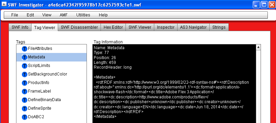Select the DefineBinaryData tag
Screen dimensions: 276x123
51,100
